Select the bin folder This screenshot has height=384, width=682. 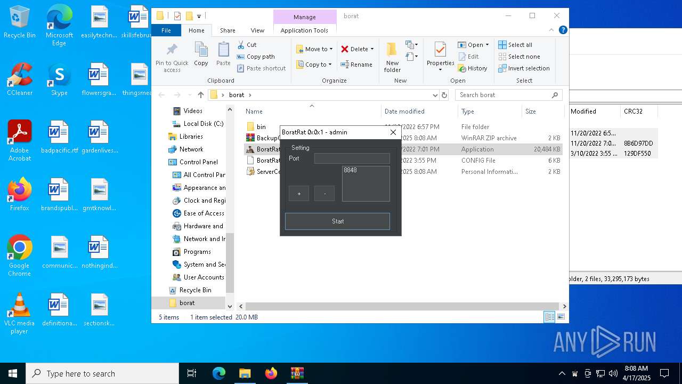pos(261,127)
